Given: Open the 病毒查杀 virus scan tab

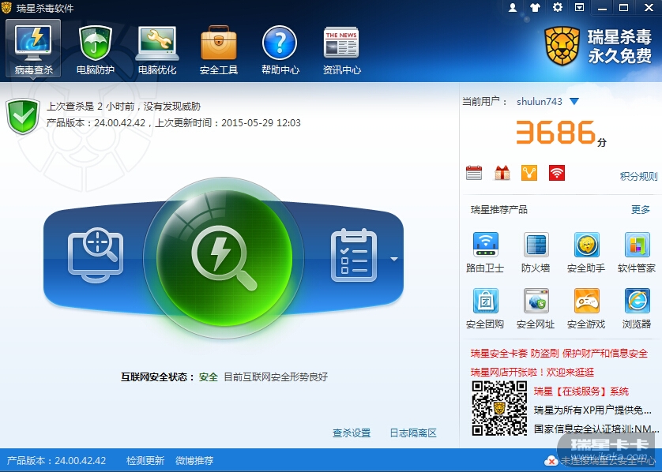Looking at the screenshot, I should (x=33, y=48).
